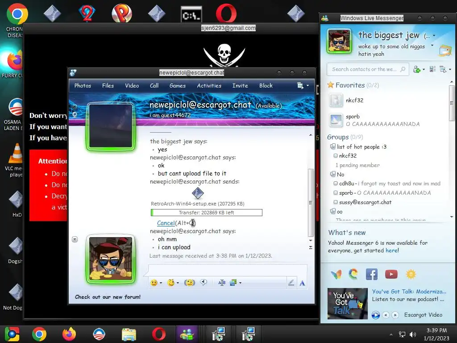
Task: Click the next button in Escargot Video
Action: tap(395, 315)
